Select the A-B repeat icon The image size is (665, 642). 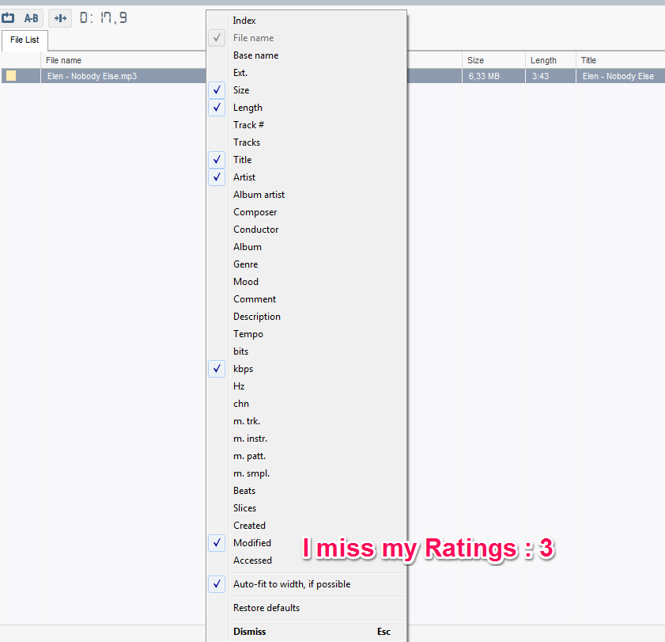point(31,17)
